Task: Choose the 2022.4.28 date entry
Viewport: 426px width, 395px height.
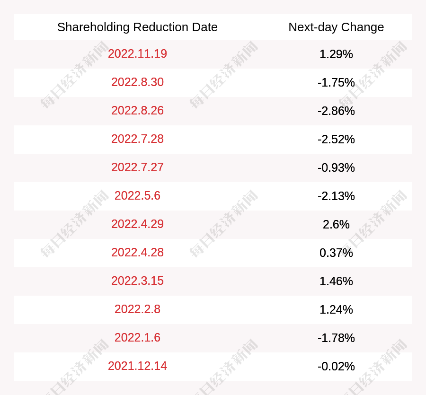Action: tap(137, 253)
